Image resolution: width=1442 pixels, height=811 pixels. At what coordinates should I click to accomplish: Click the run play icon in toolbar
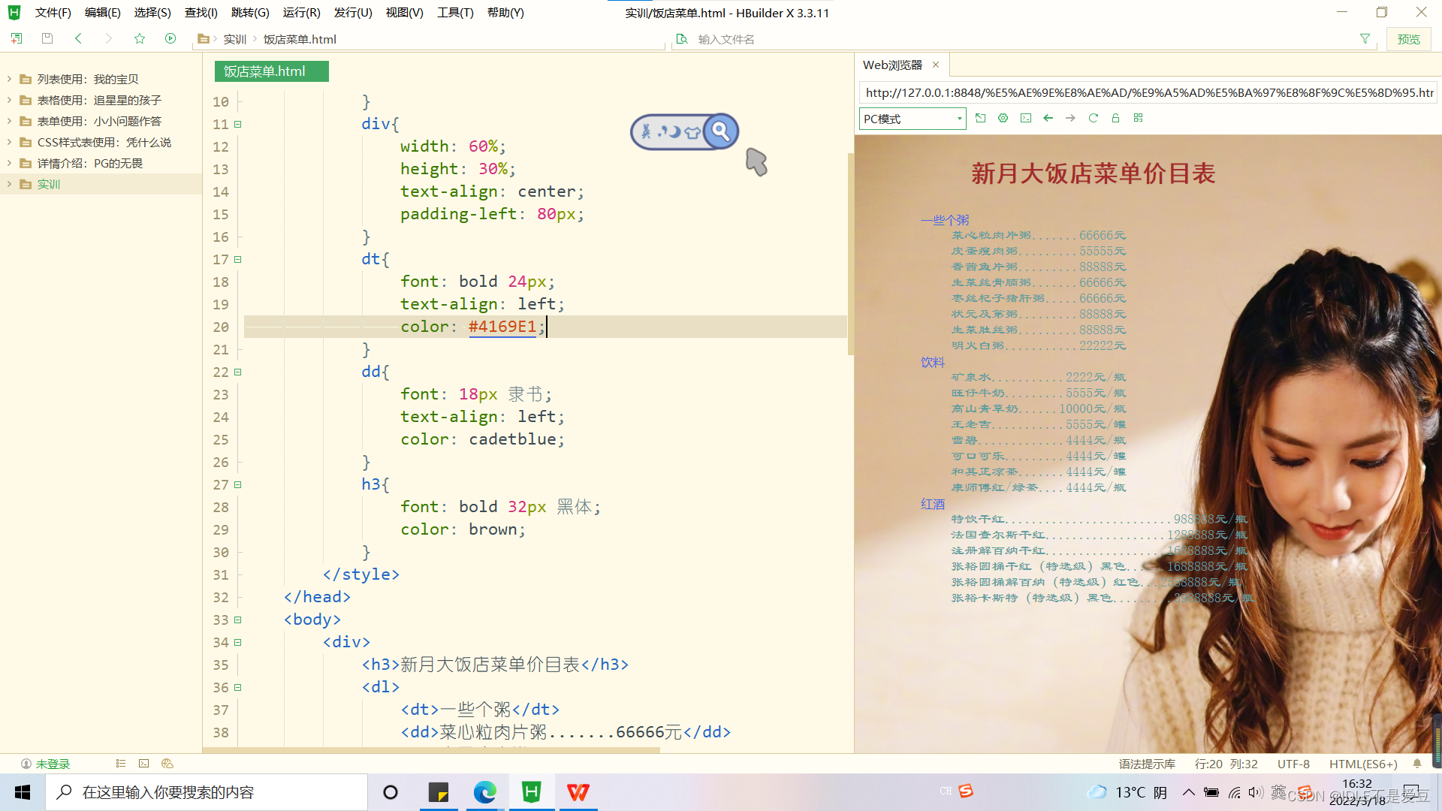click(x=170, y=38)
